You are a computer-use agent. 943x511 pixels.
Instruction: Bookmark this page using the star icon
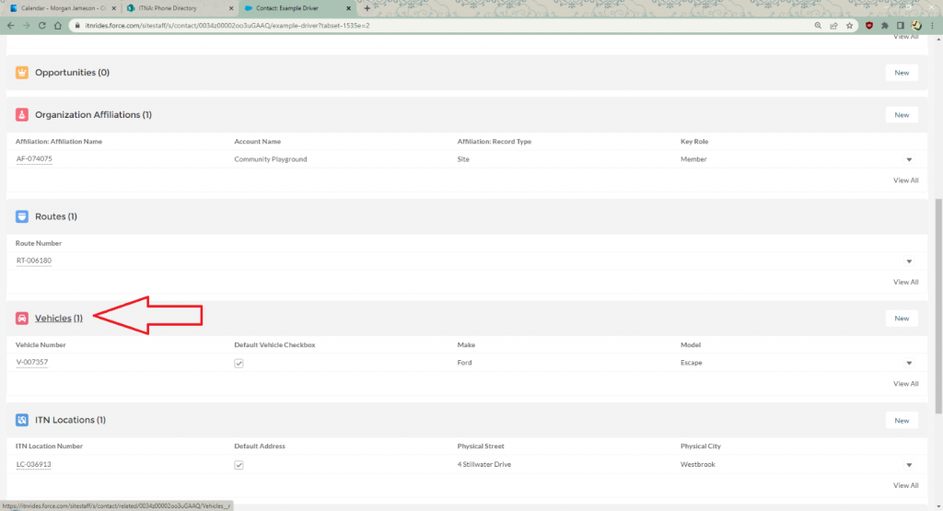pyautogui.click(x=849, y=26)
